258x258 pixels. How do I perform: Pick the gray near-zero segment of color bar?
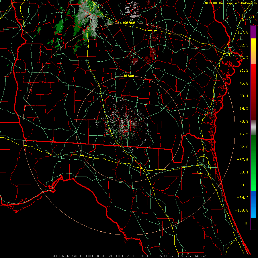pyautogui.click(x=253, y=128)
